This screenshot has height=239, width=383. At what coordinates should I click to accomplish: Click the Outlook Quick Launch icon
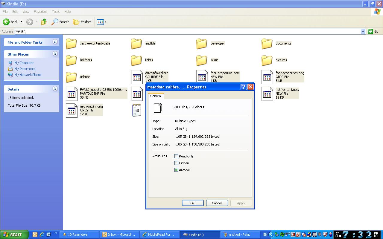[35, 235]
